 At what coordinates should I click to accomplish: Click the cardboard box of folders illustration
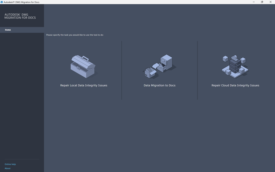(x=150, y=72)
